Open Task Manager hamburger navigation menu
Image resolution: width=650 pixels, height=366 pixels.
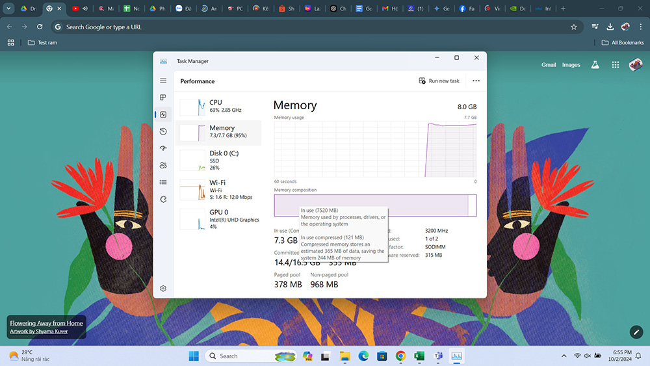[x=163, y=81]
